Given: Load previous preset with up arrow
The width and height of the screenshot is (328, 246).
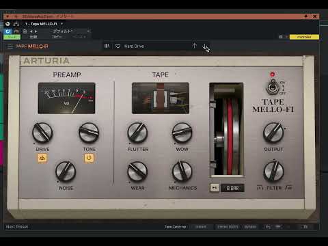Looking at the screenshot, I should [x=194, y=46].
